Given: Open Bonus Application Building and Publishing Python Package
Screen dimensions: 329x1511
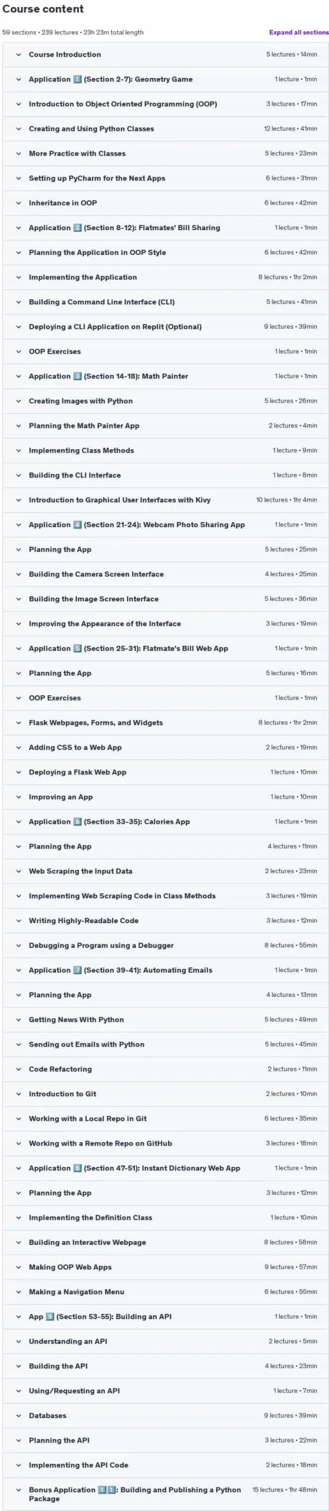Looking at the screenshot, I should [x=164, y=1494].
